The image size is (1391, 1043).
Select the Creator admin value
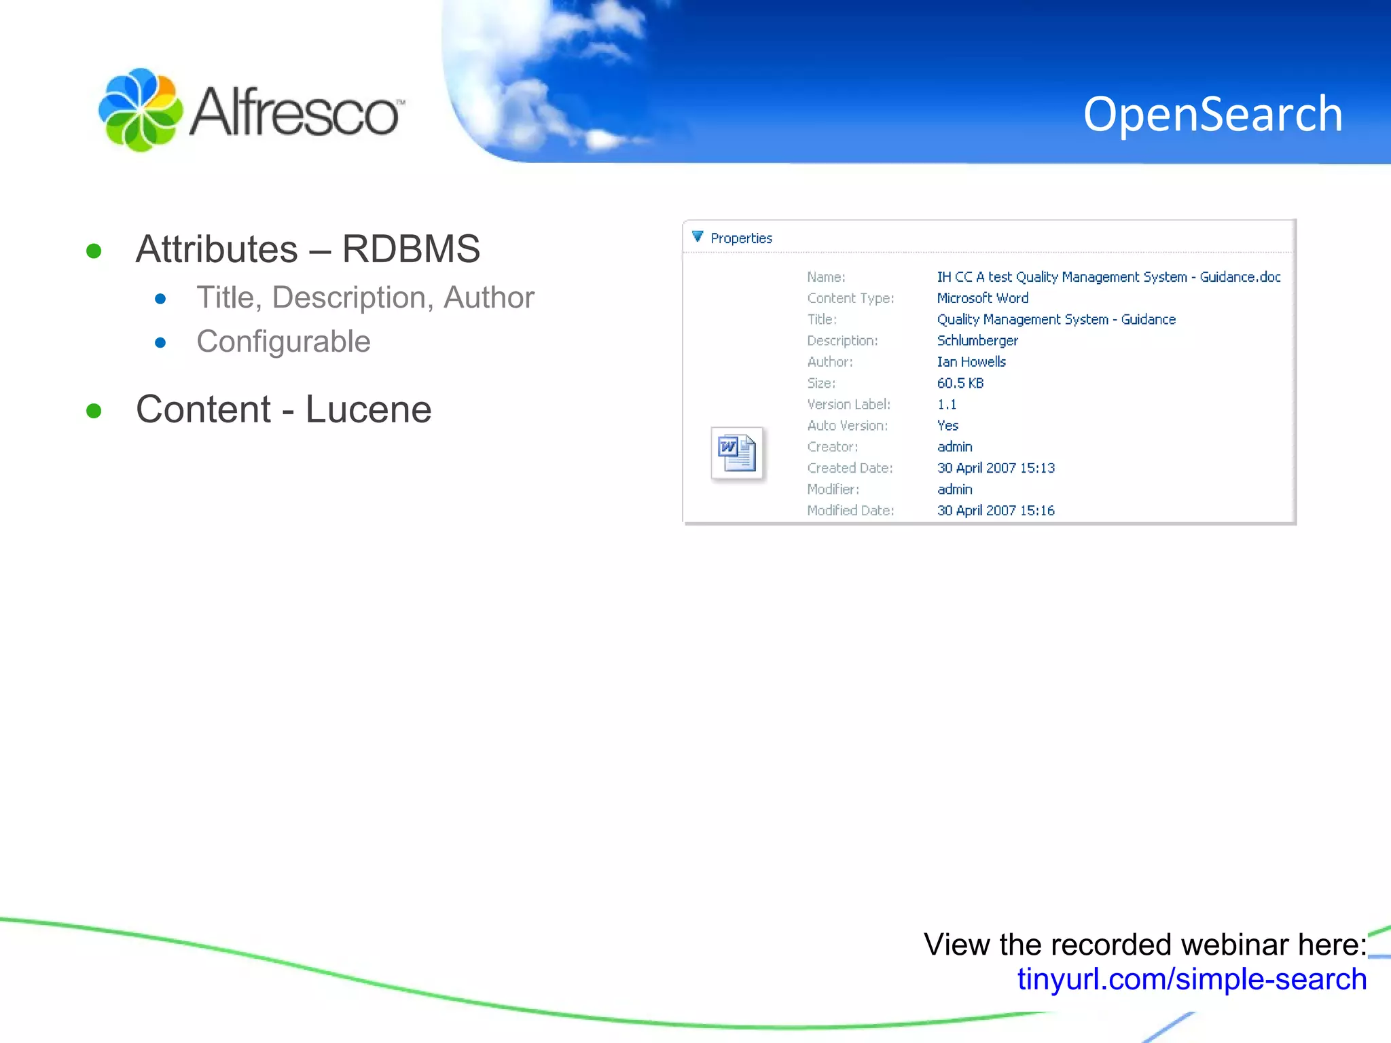(954, 447)
